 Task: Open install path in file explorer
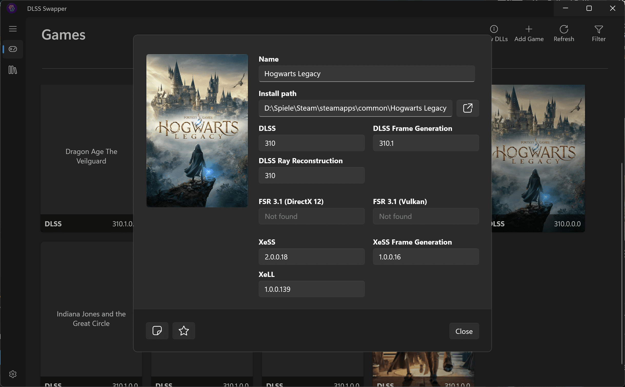(x=468, y=108)
